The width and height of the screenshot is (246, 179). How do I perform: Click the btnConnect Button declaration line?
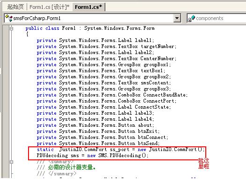tap(102, 137)
